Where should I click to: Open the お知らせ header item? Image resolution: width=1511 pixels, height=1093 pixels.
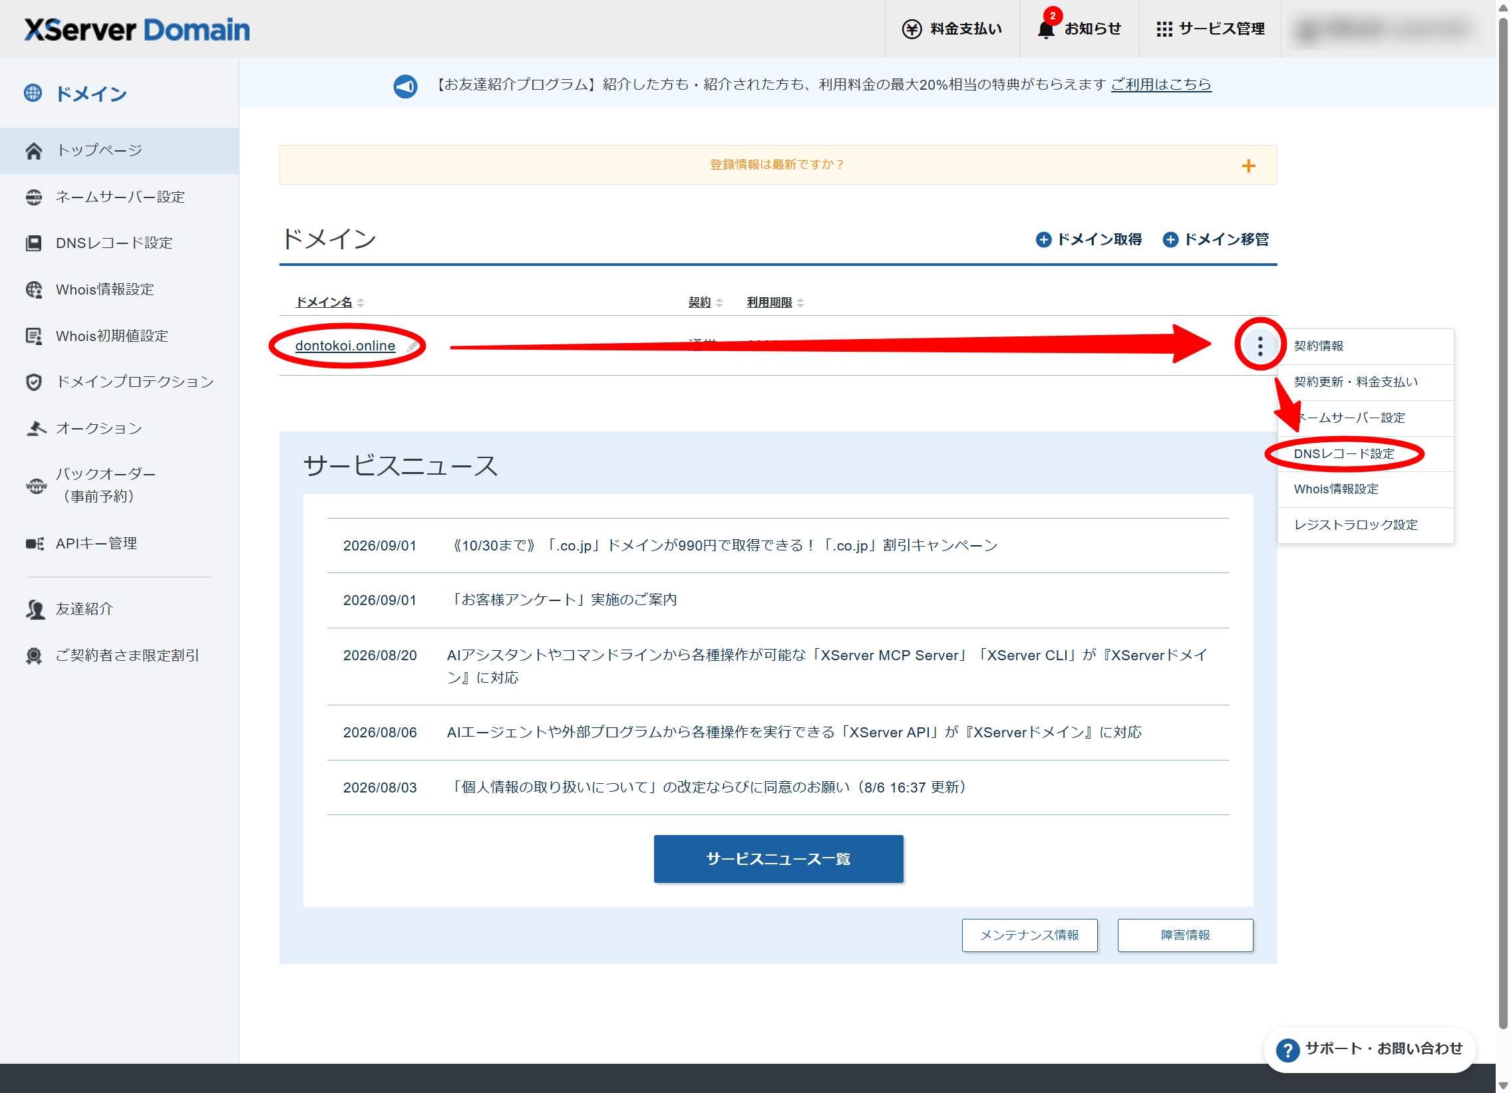1079,29
